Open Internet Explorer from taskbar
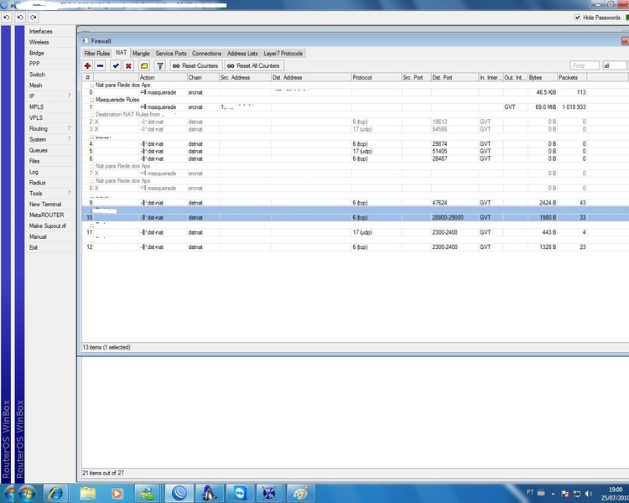629x503 pixels. (55, 494)
